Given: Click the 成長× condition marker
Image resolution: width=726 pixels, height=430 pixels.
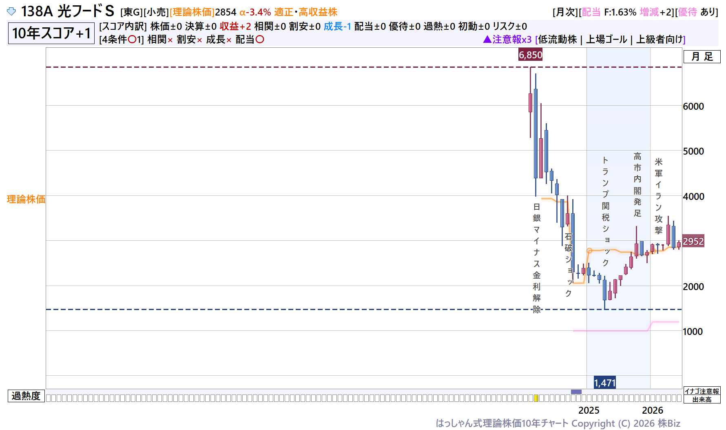Looking at the screenshot, I should [x=219, y=39].
